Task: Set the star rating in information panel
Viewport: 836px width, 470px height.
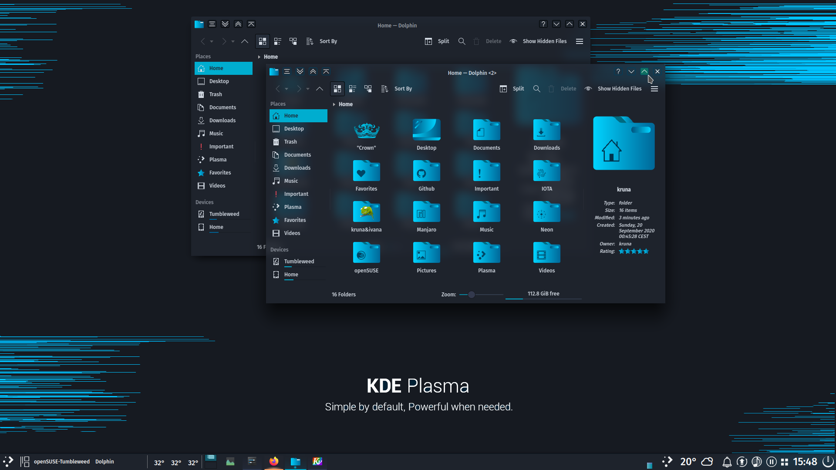Action: tap(634, 252)
